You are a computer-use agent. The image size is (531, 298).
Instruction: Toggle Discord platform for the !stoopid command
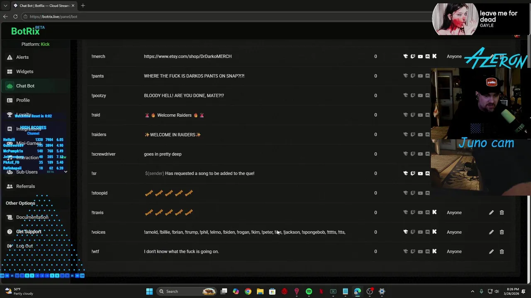tap(427, 193)
